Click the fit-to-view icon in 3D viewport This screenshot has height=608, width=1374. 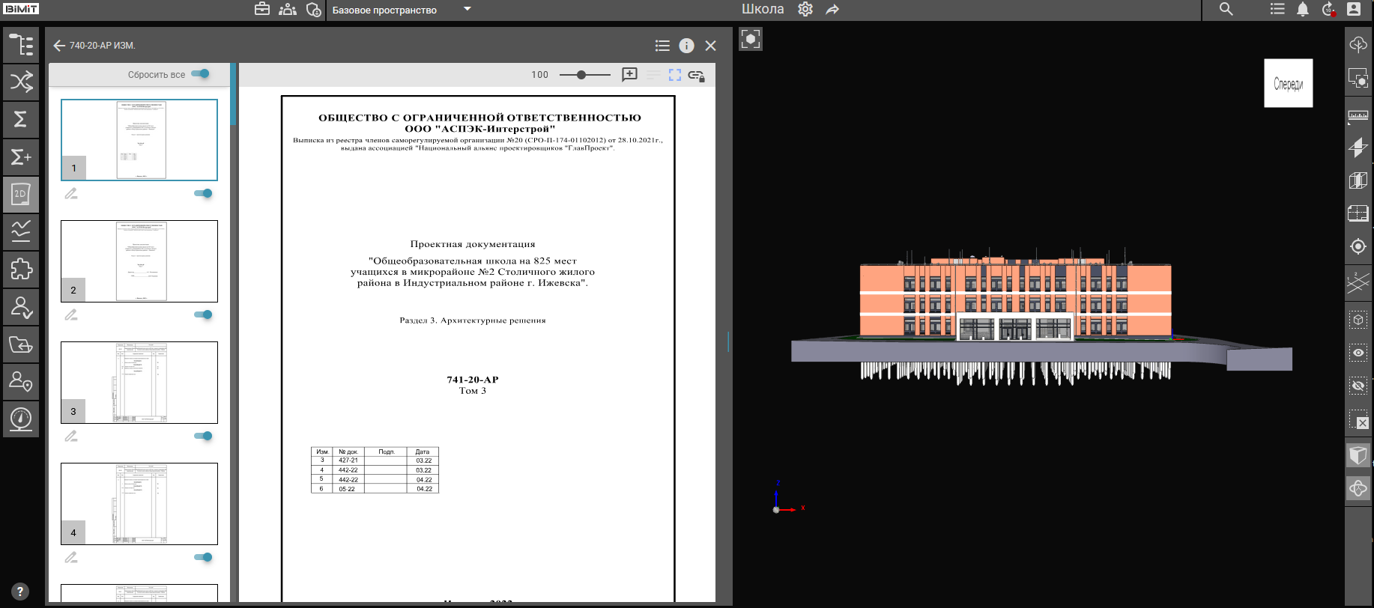point(750,39)
